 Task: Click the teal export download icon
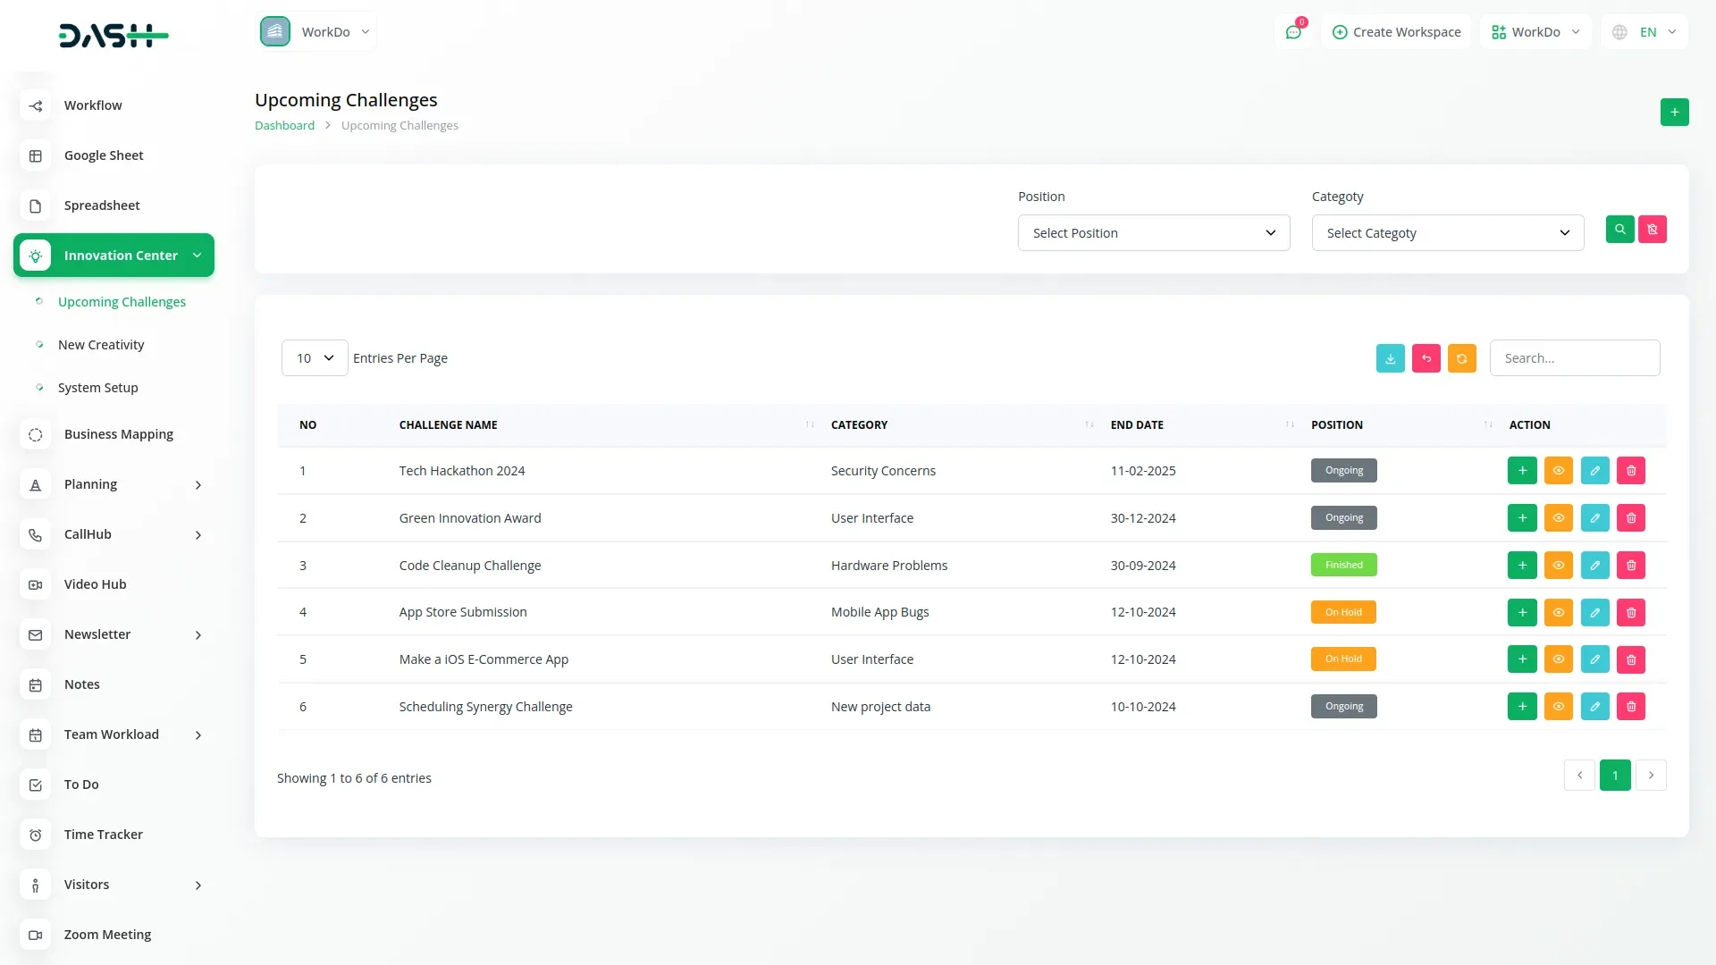1390,358
